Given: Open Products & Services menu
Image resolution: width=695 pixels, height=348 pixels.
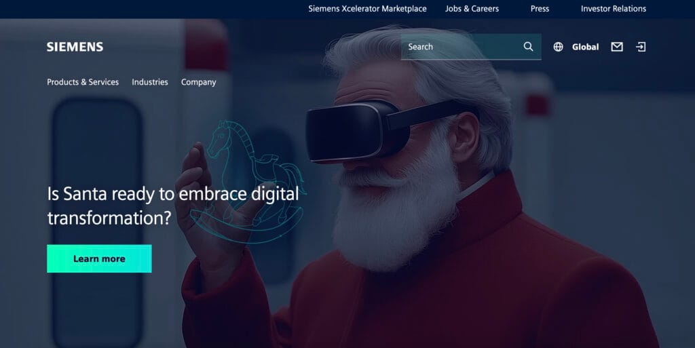Looking at the screenshot, I should point(83,82).
